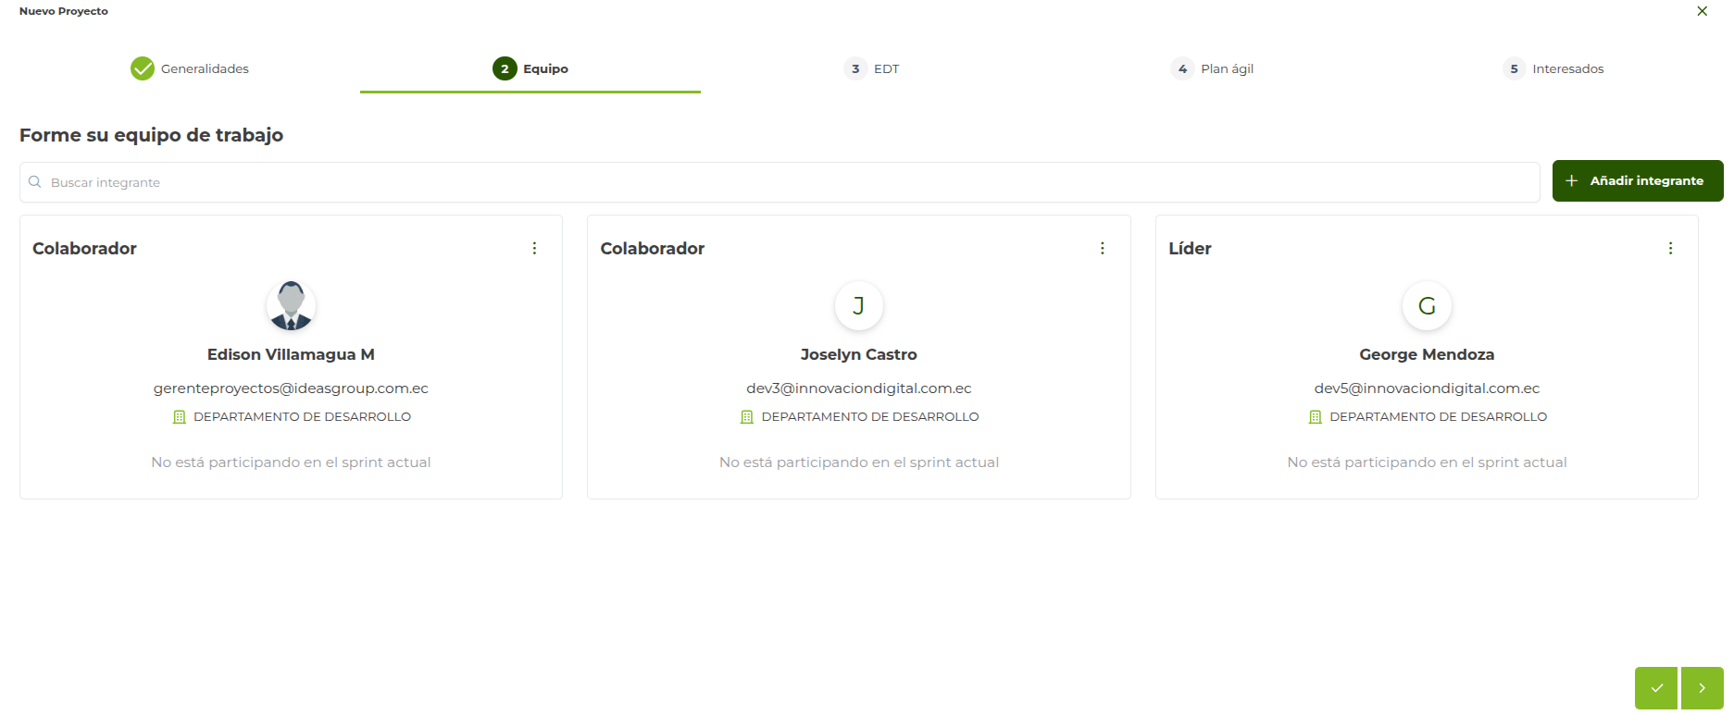
Task: Click Edison Villamagua's profile avatar
Action: click(291, 305)
